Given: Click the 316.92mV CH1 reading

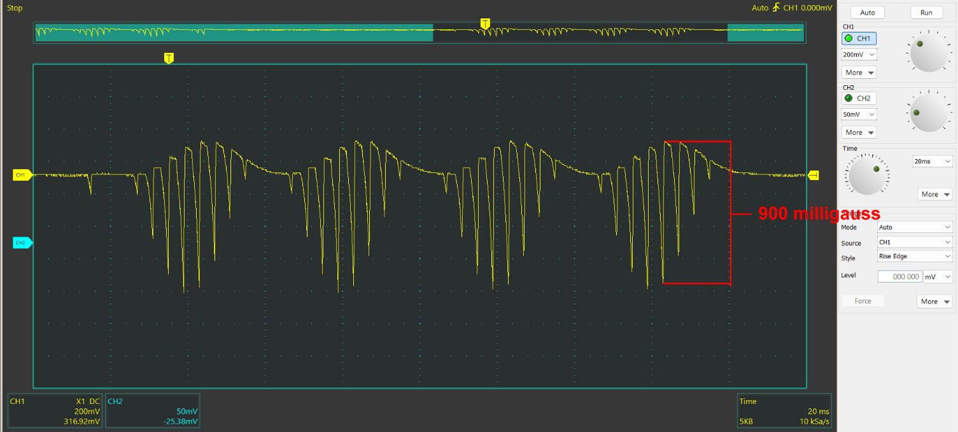Looking at the screenshot, I should 83,421.
